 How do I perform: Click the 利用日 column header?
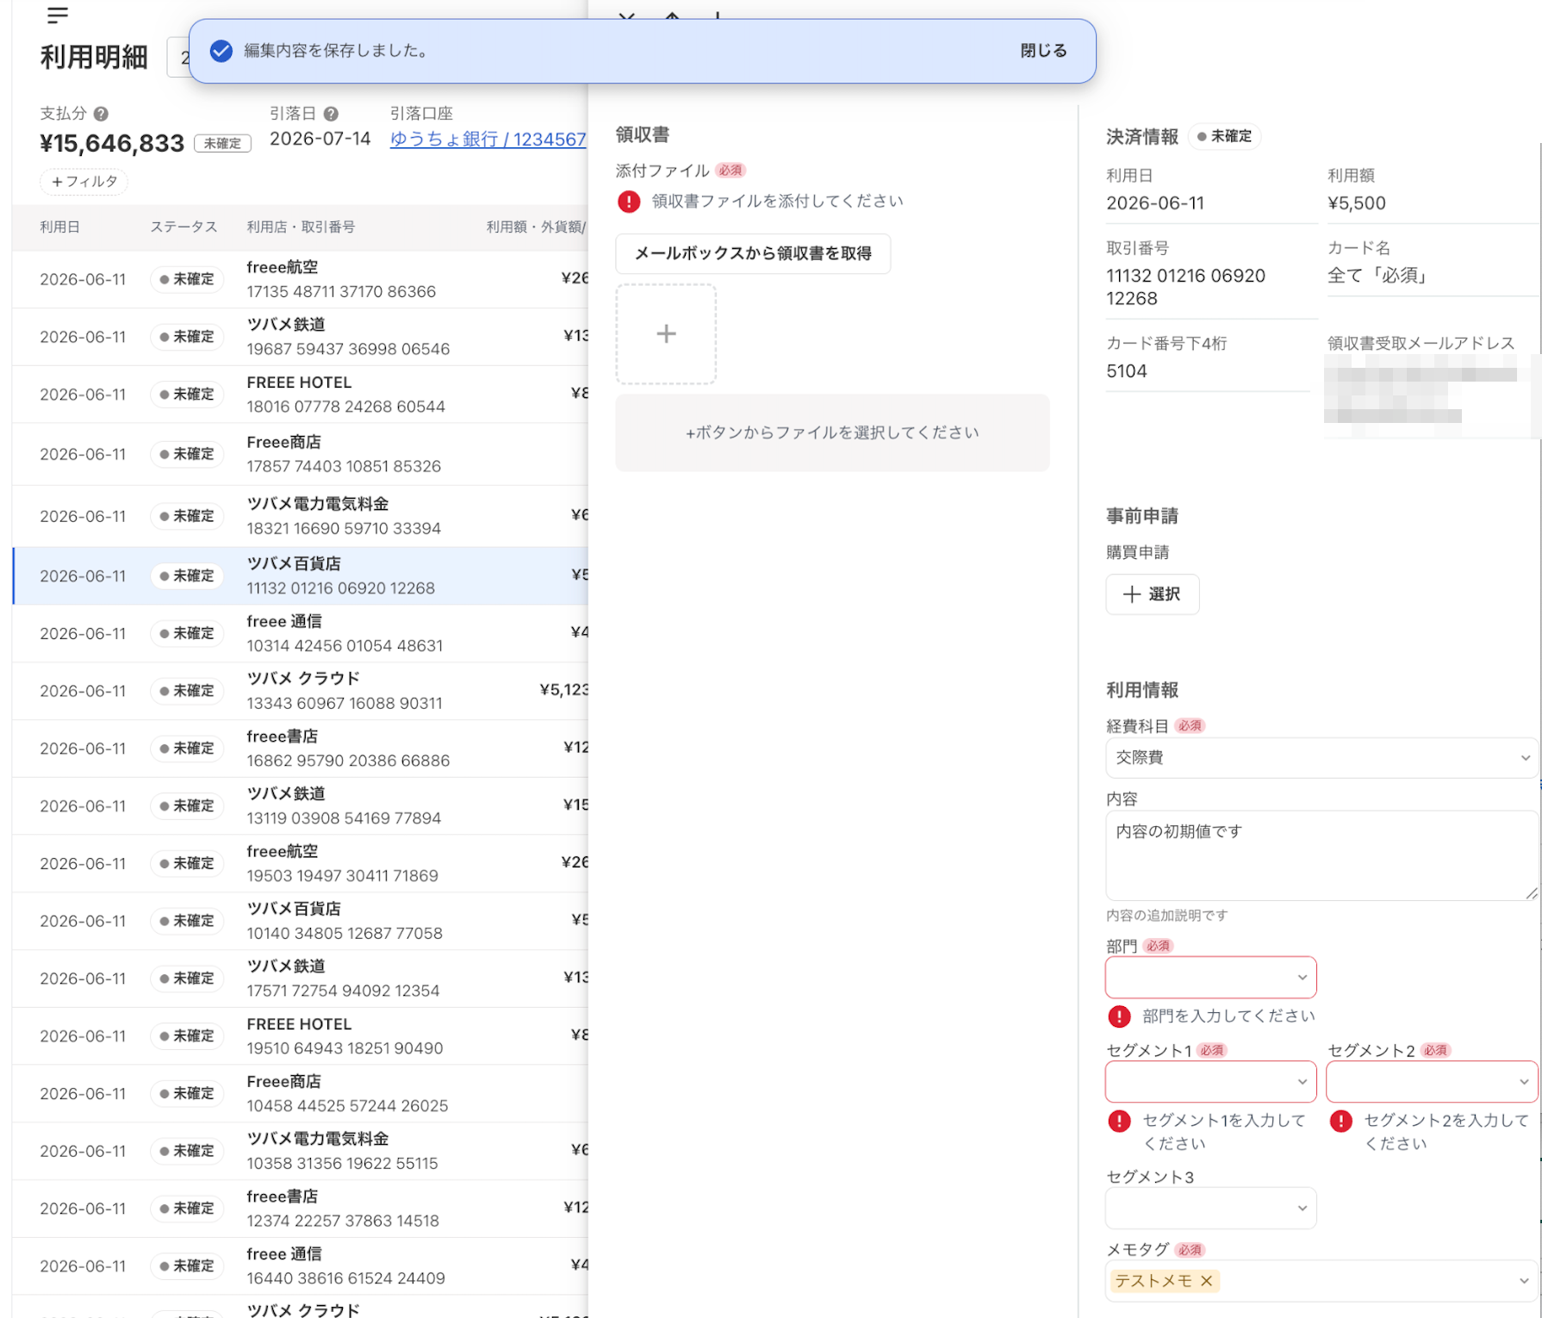(x=60, y=227)
